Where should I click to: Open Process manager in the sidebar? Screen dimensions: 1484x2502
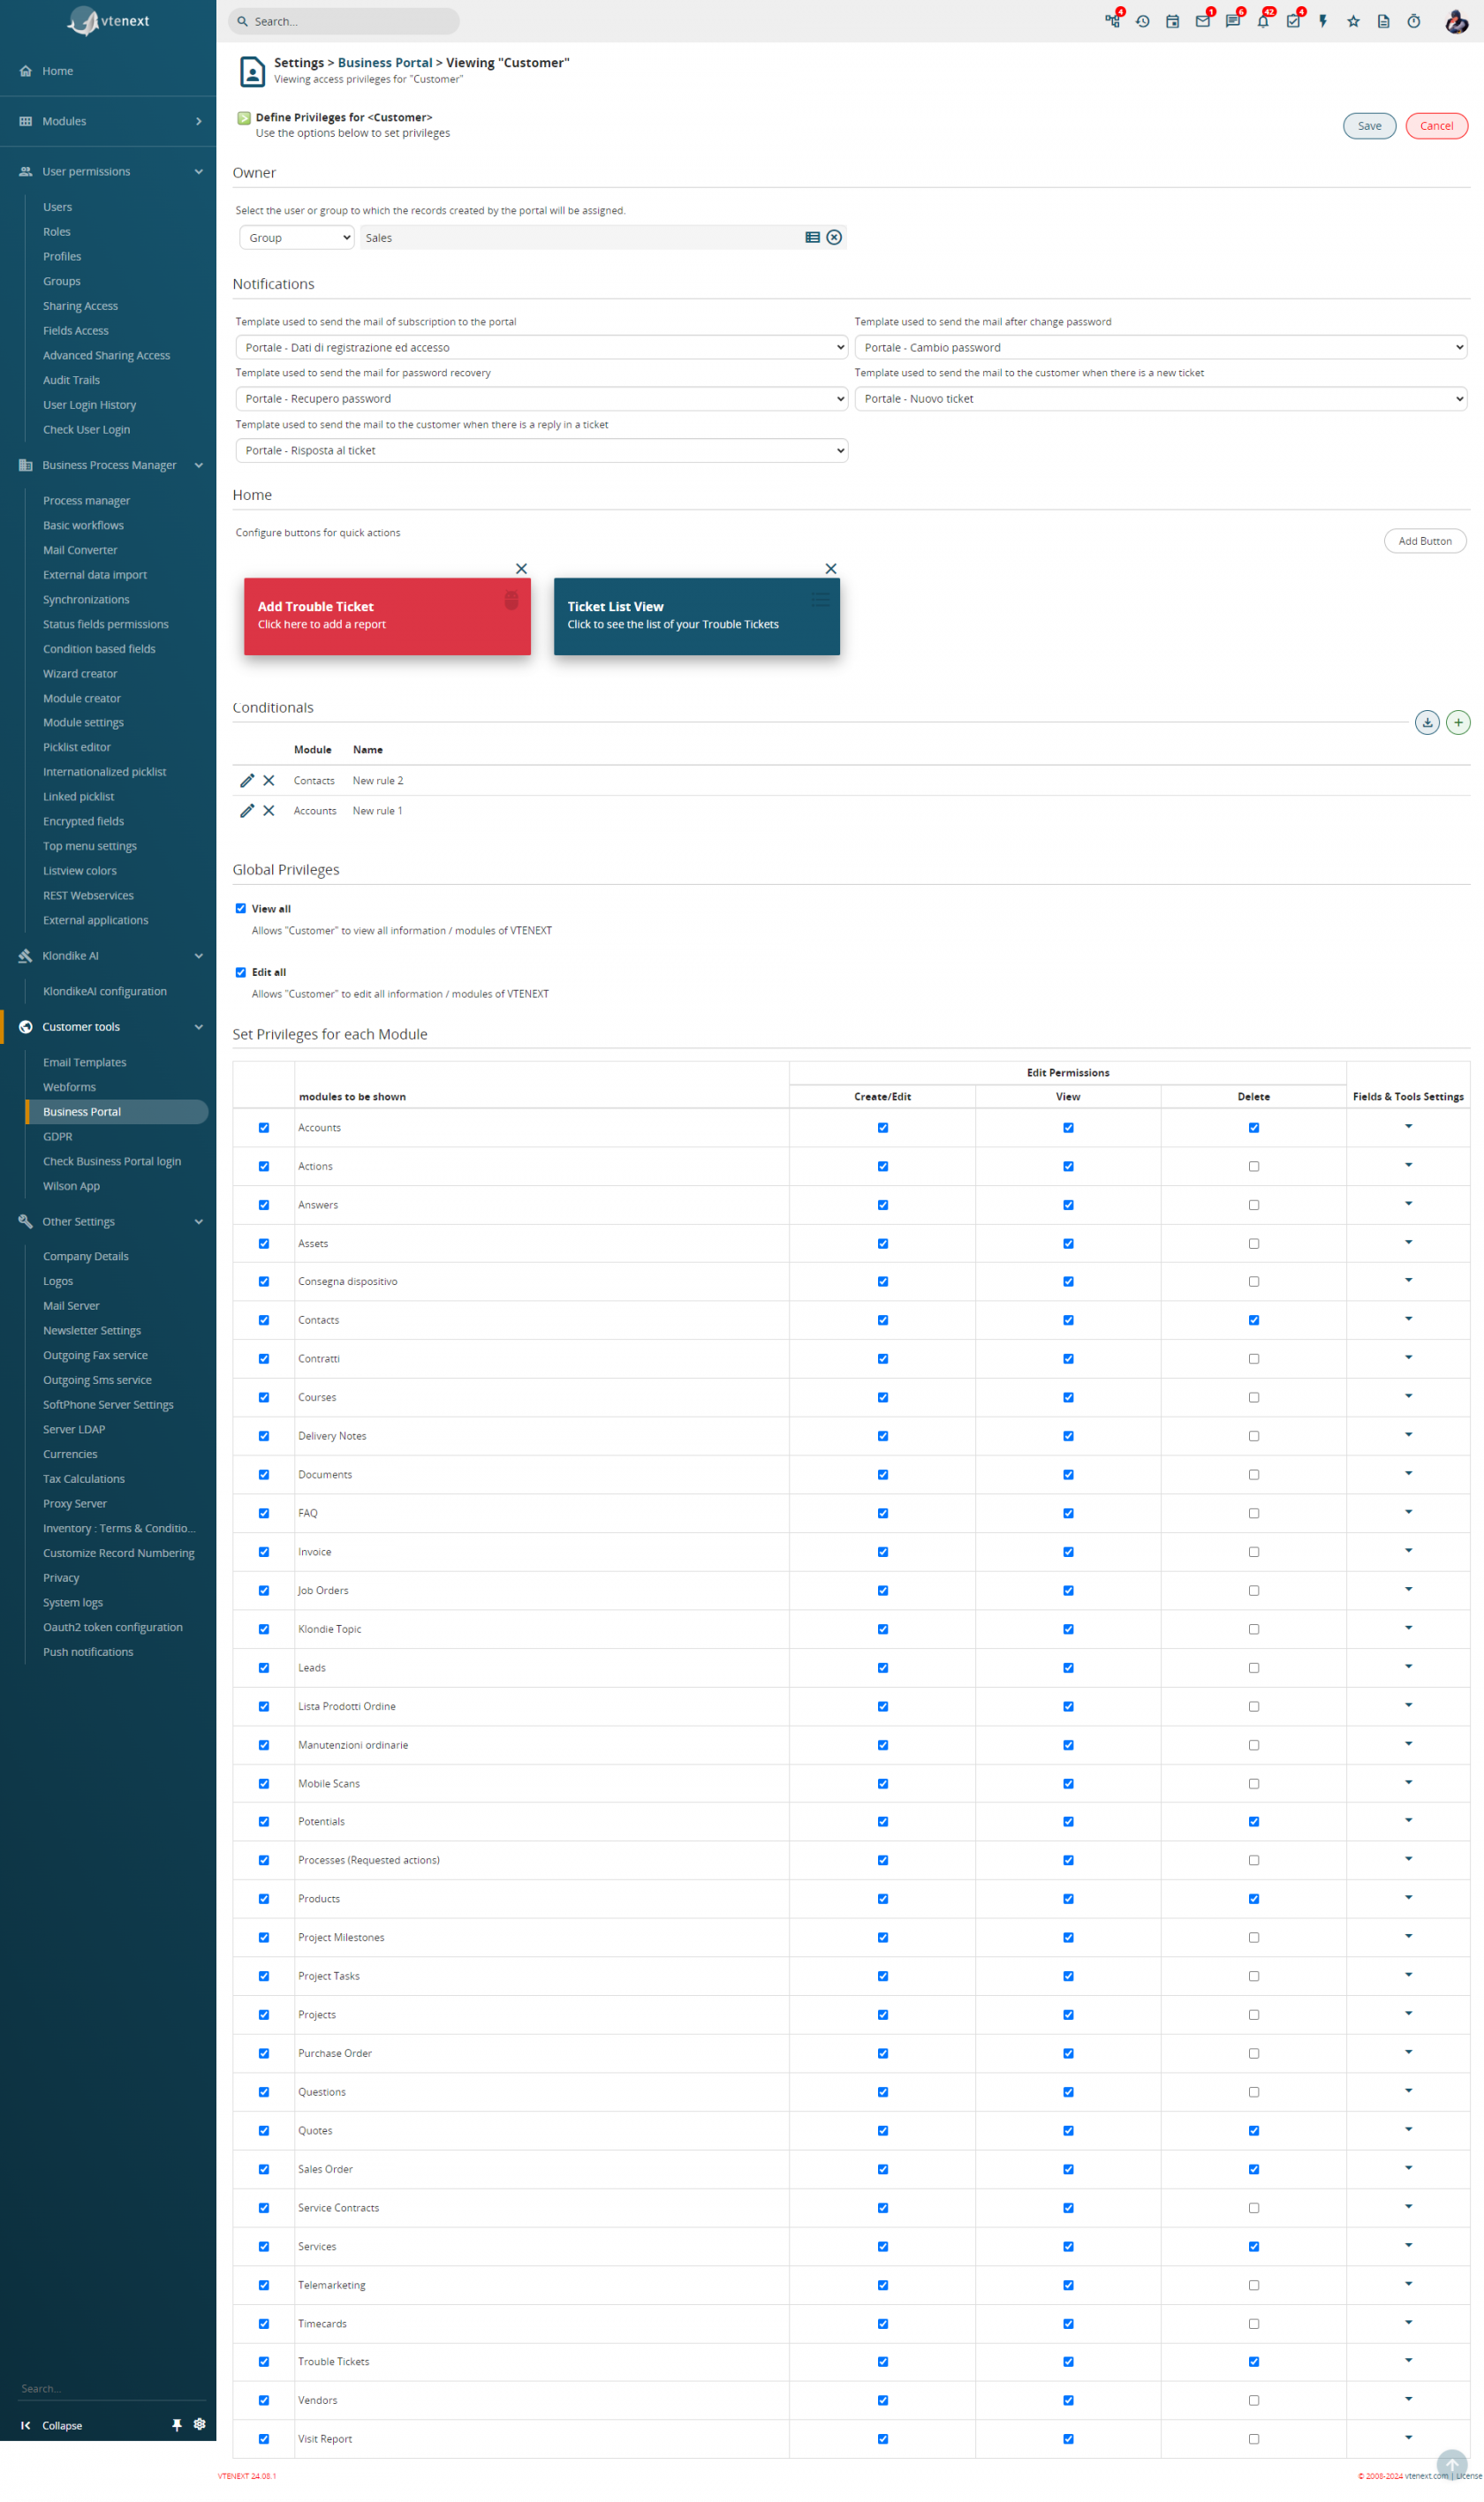pos(86,501)
